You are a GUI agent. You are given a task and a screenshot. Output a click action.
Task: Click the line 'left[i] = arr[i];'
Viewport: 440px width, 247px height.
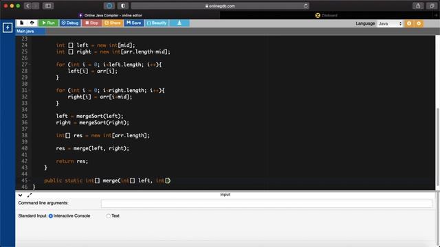point(93,71)
